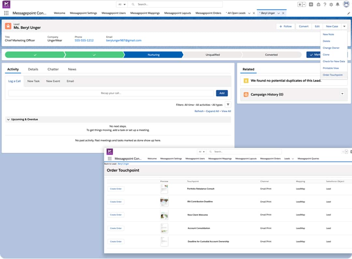Click the Lead record star icon
This screenshot has height=259, width=352.
(8, 26)
